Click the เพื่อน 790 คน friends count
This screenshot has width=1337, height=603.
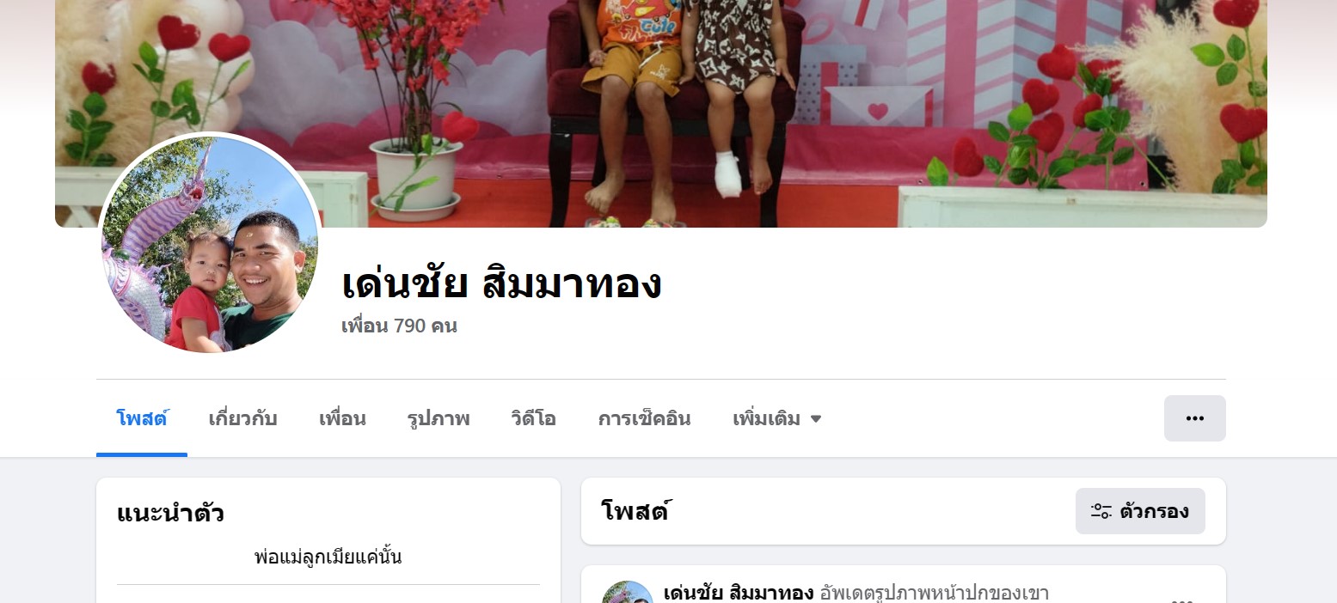[x=399, y=326]
